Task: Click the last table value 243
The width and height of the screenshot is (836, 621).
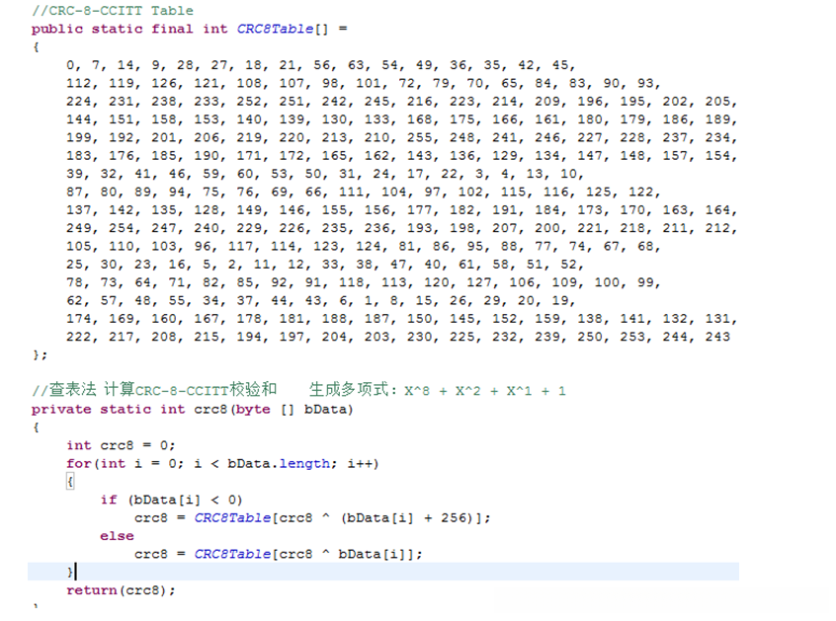Action: [x=717, y=337]
